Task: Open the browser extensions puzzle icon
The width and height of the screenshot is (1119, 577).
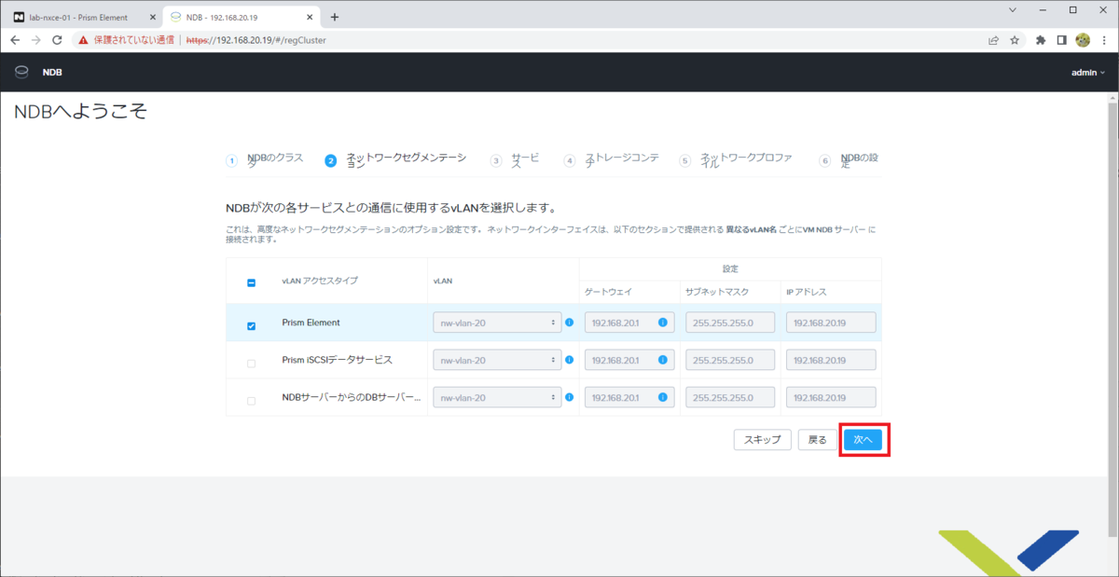Action: coord(1041,40)
